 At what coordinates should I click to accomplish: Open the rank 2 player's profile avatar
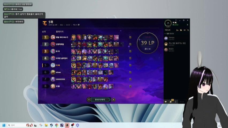click(x=53, y=44)
